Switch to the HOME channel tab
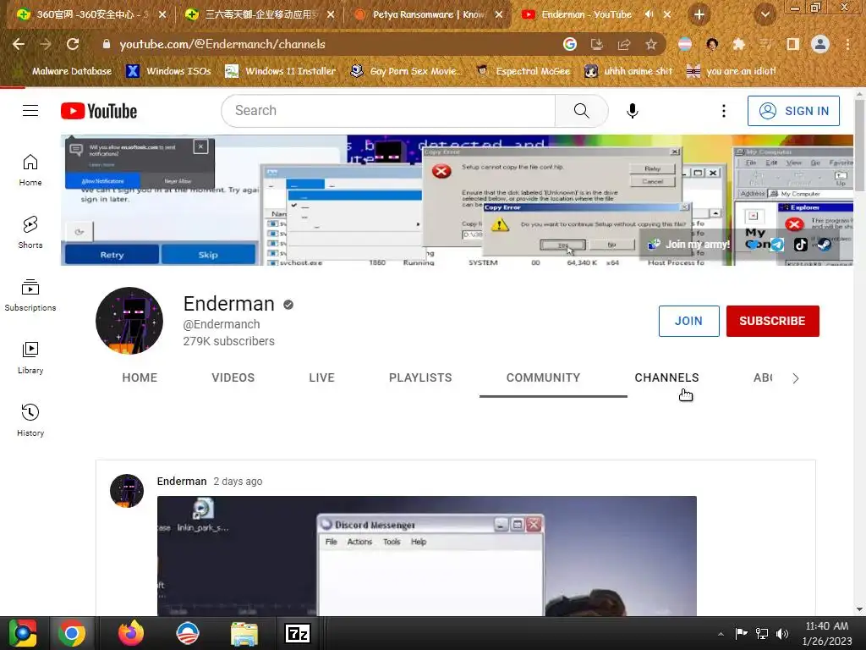Viewport: 866px width, 650px height. click(x=140, y=377)
